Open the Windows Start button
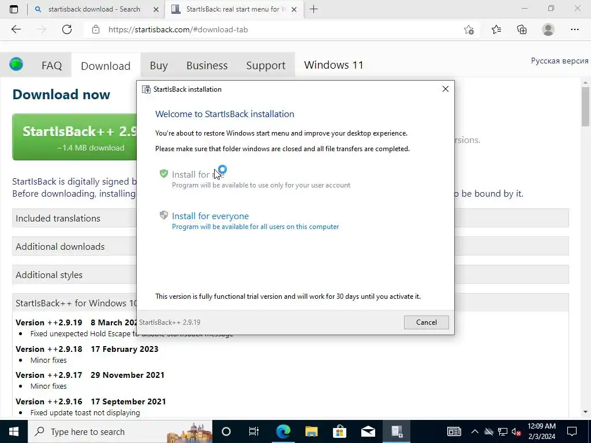The width and height of the screenshot is (591, 443). point(14,431)
